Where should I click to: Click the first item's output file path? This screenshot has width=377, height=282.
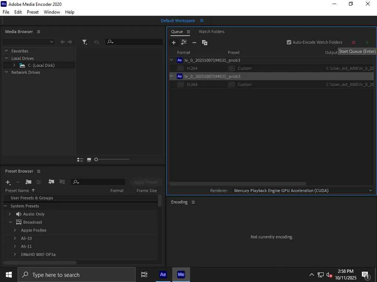(350, 68)
